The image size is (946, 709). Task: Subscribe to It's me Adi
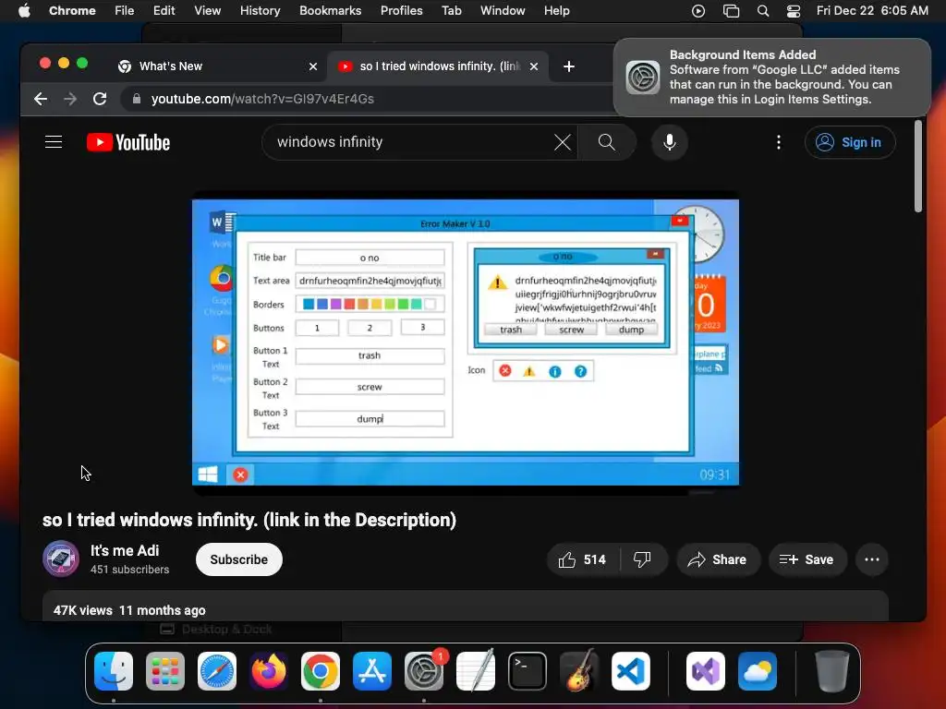(239, 560)
